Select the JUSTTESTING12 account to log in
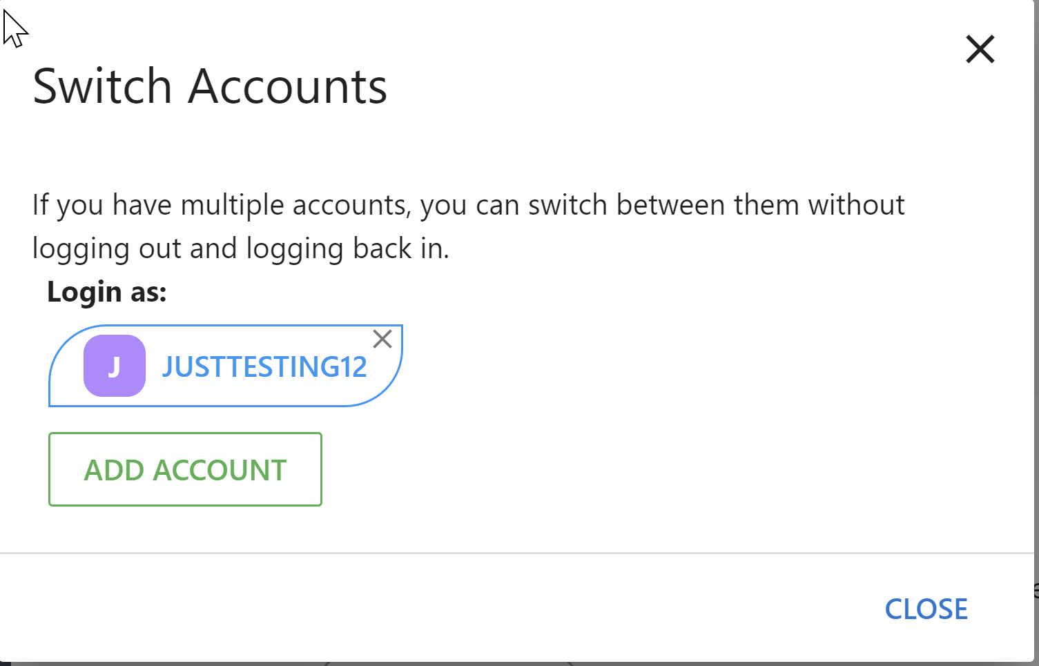 pos(264,366)
